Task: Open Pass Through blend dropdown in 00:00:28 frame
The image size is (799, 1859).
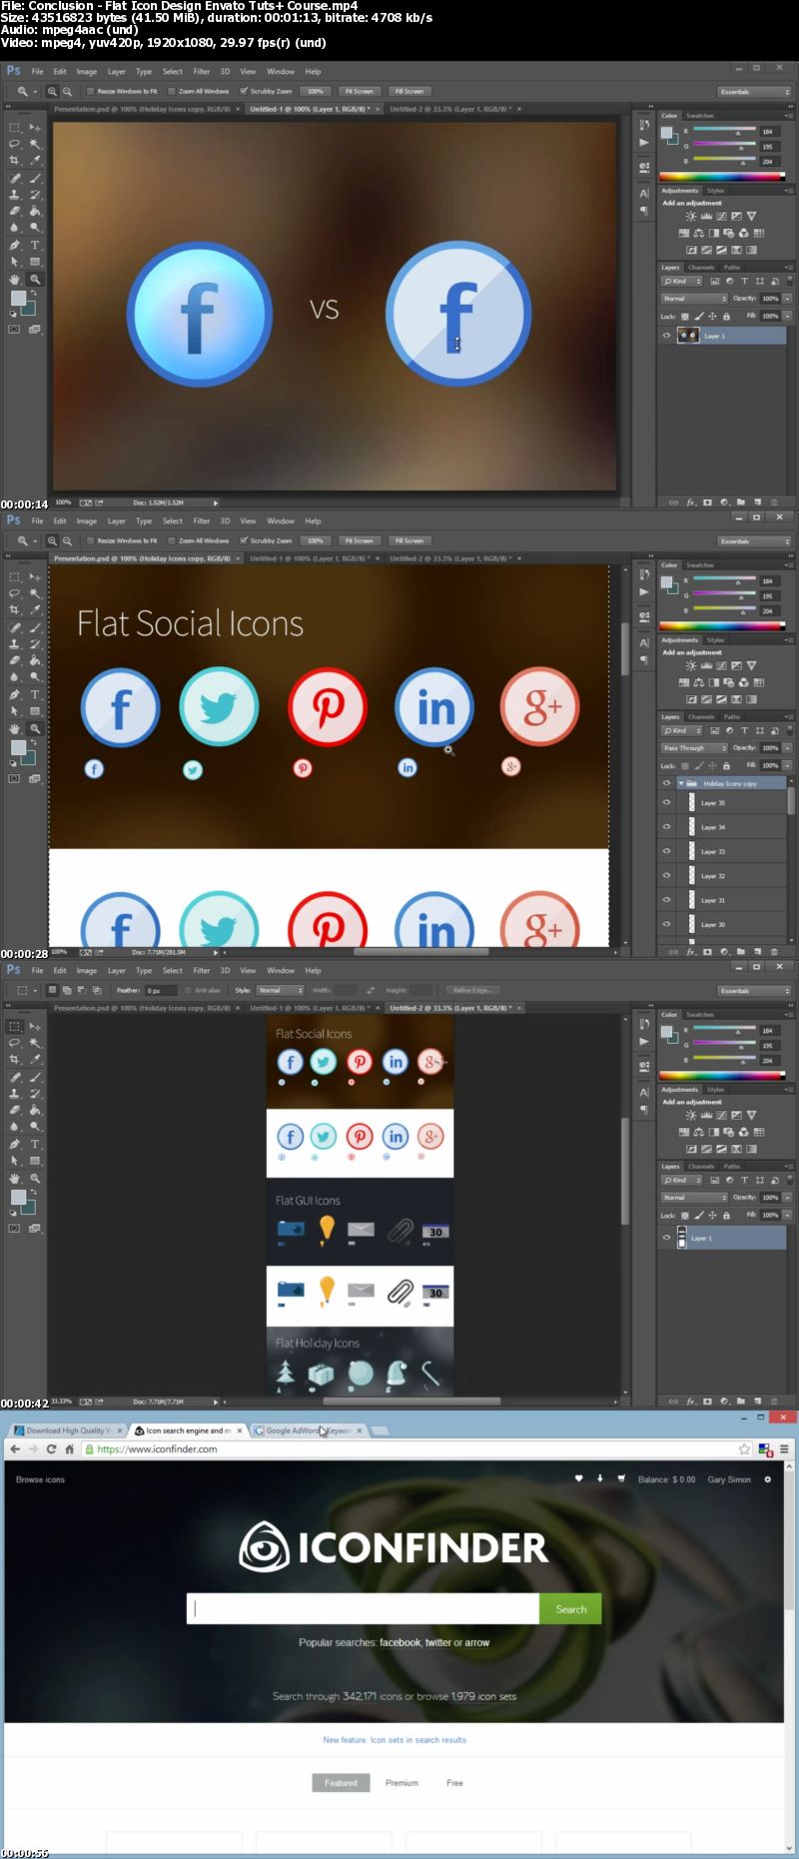Action: coord(694,747)
